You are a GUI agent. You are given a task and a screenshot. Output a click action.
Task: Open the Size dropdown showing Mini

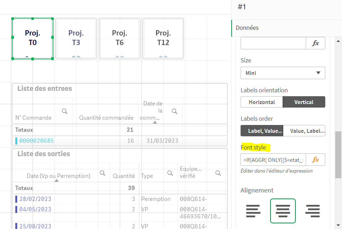pos(283,73)
